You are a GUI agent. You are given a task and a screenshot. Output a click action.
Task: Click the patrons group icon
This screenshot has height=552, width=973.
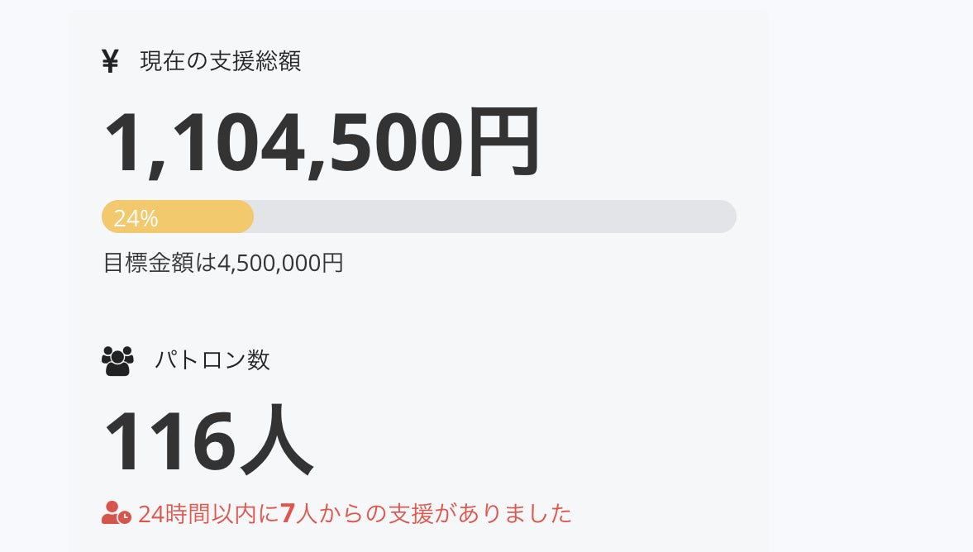(117, 361)
